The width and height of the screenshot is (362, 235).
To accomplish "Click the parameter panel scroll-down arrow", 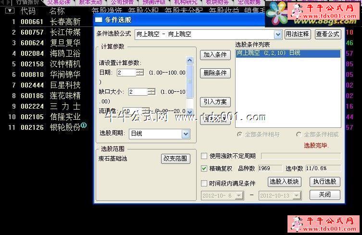I will click(189, 111).
